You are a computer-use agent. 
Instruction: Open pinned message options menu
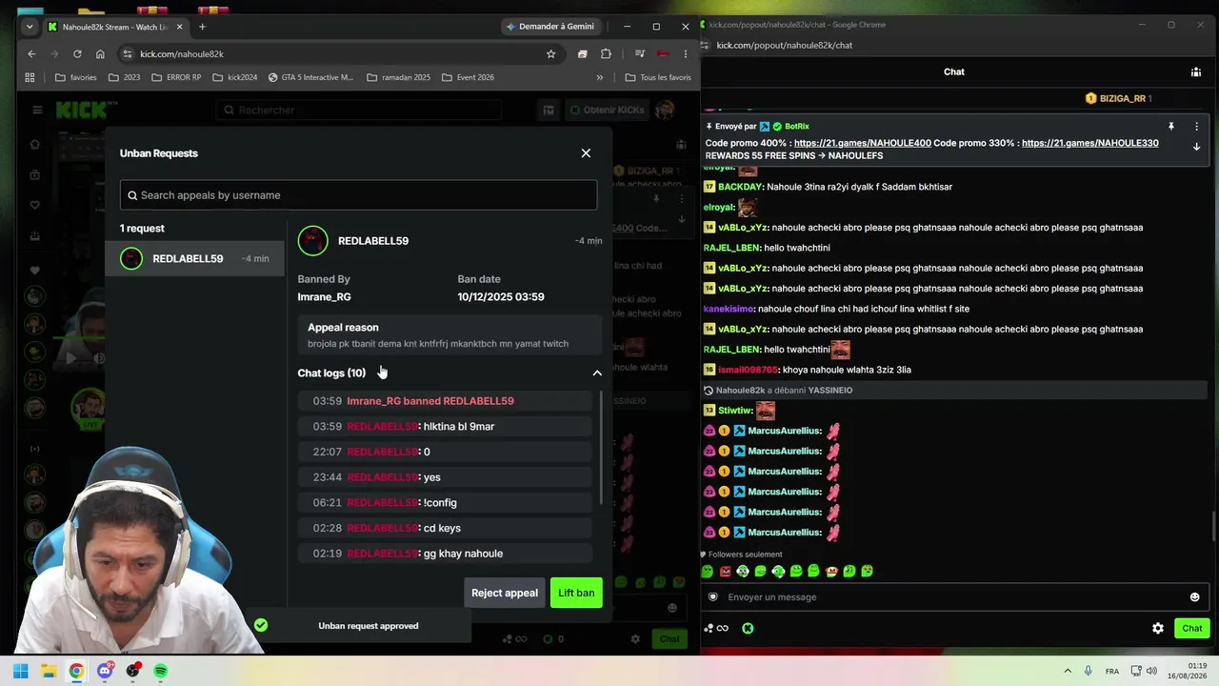pyautogui.click(x=1196, y=127)
